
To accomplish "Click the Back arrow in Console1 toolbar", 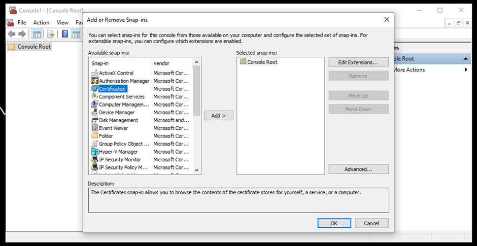I will point(12,34).
